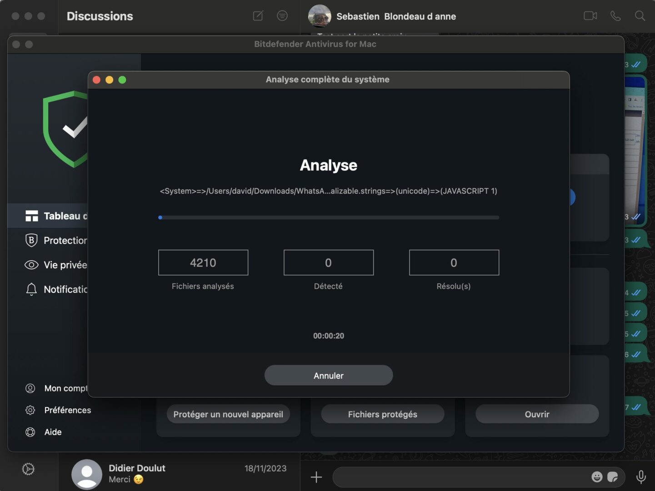Cancel the scan with Annuler button
This screenshot has height=491, width=655.
[x=328, y=376]
